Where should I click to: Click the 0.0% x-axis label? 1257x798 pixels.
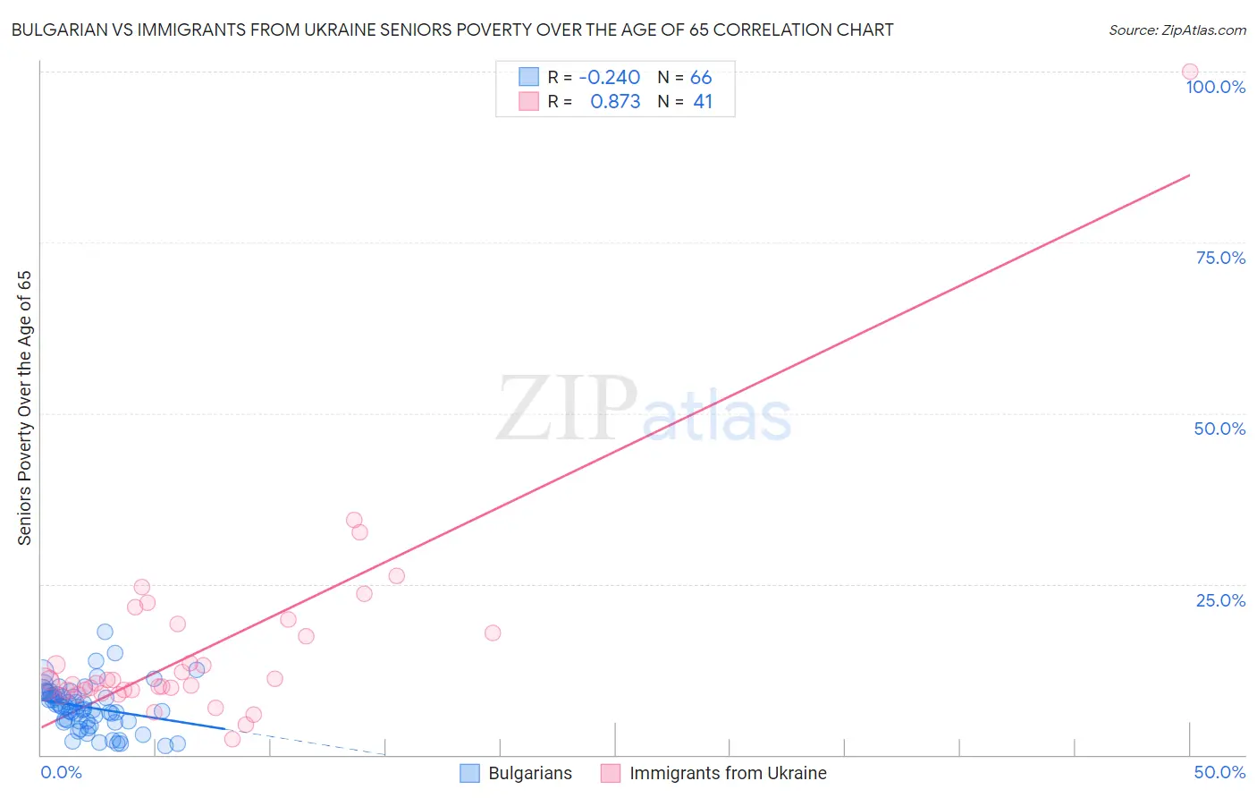(x=61, y=772)
